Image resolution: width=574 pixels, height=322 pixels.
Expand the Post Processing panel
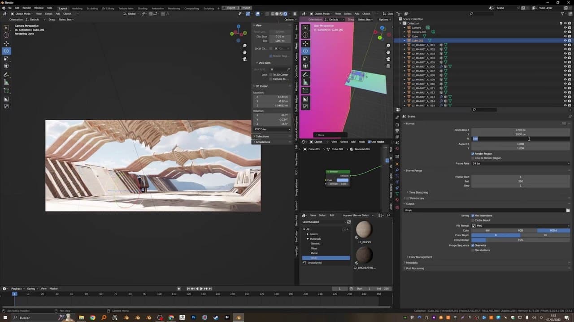[x=415, y=268]
